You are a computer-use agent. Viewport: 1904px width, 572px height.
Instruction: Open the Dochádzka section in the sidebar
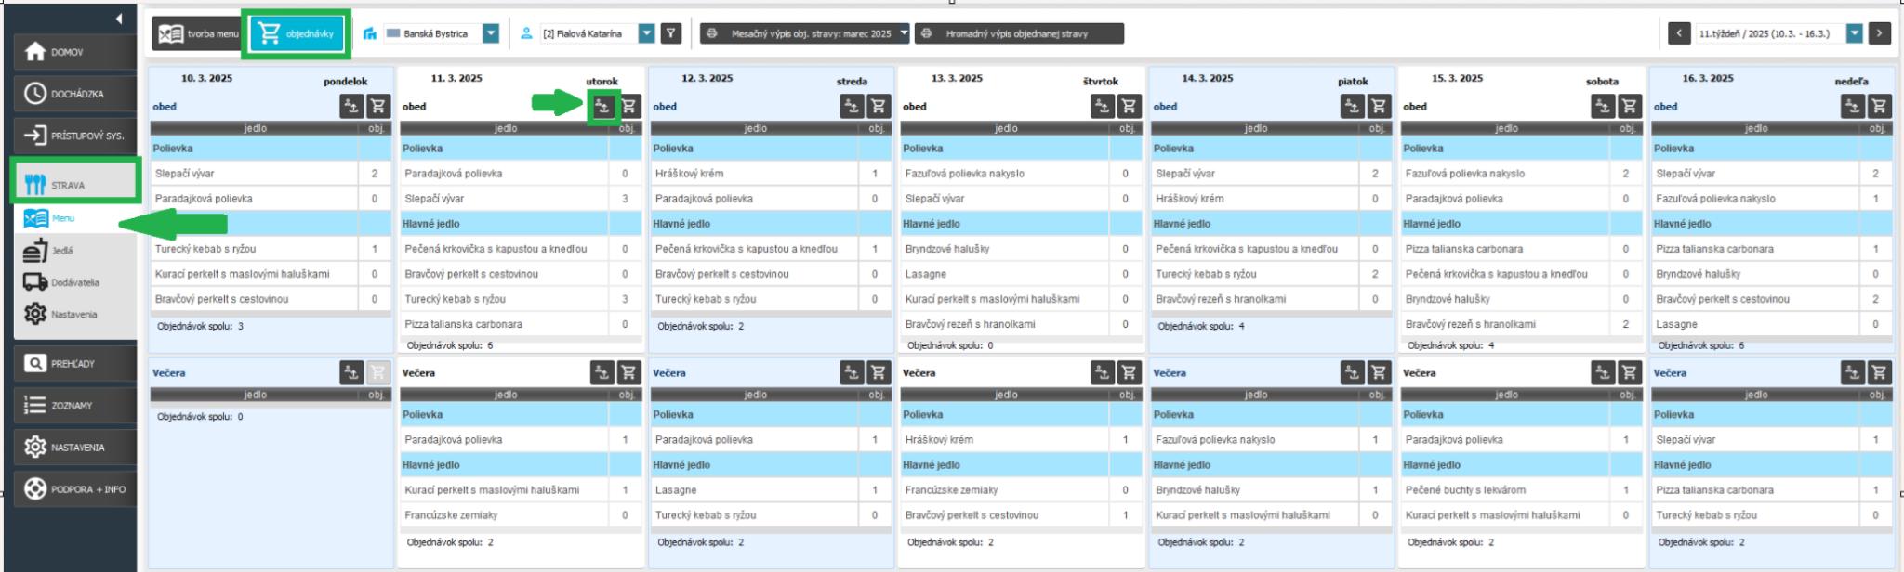tap(75, 94)
